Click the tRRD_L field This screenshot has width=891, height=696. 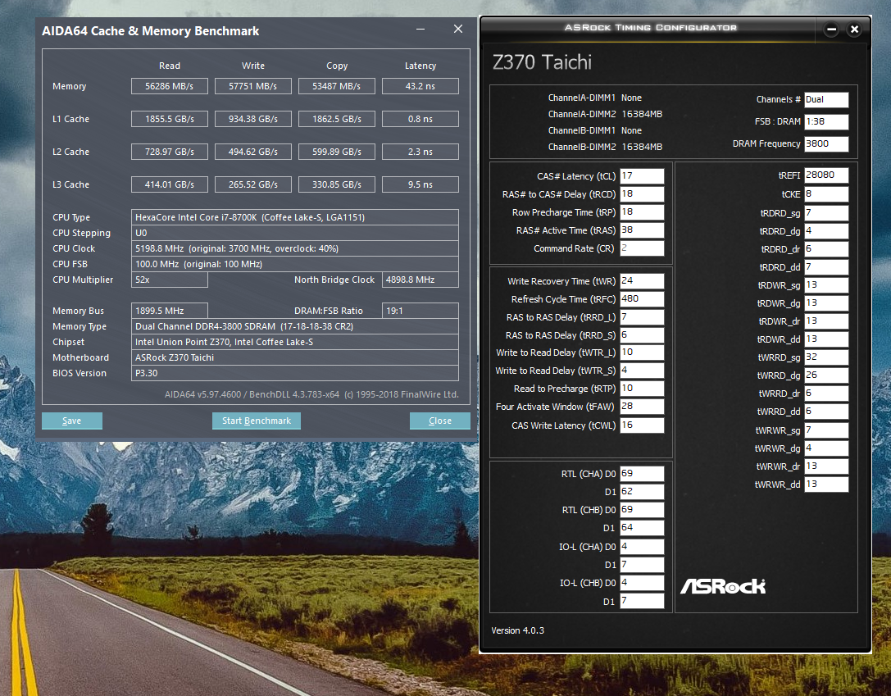(642, 317)
